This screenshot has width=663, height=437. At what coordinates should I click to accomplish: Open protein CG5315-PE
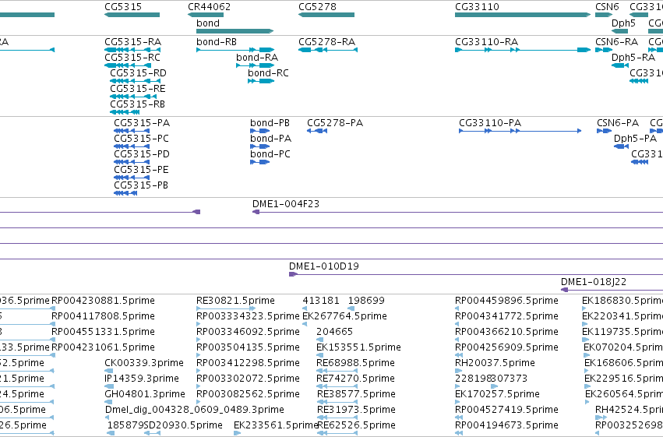(x=141, y=170)
